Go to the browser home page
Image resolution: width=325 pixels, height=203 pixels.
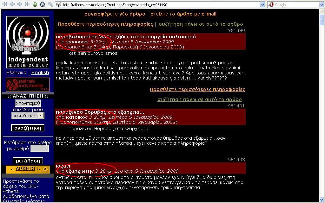tap(42, 4)
